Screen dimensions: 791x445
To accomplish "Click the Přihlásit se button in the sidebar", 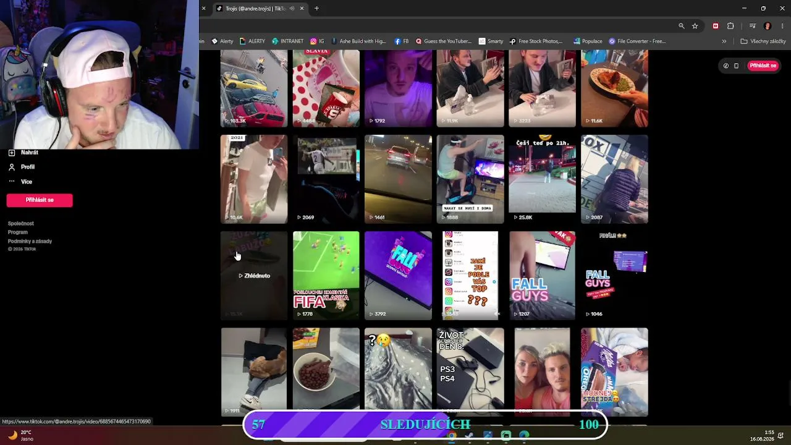I will (x=40, y=200).
